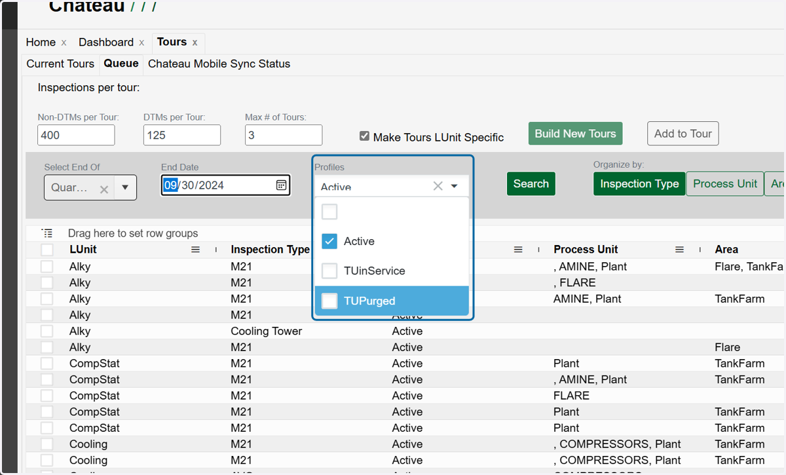Collapse the Profiles dropdown arrow
The image size is (786, 475).
[x=455, y=186]
